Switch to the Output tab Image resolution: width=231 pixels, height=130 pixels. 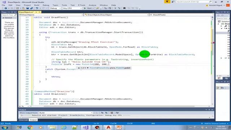[33, 120]
